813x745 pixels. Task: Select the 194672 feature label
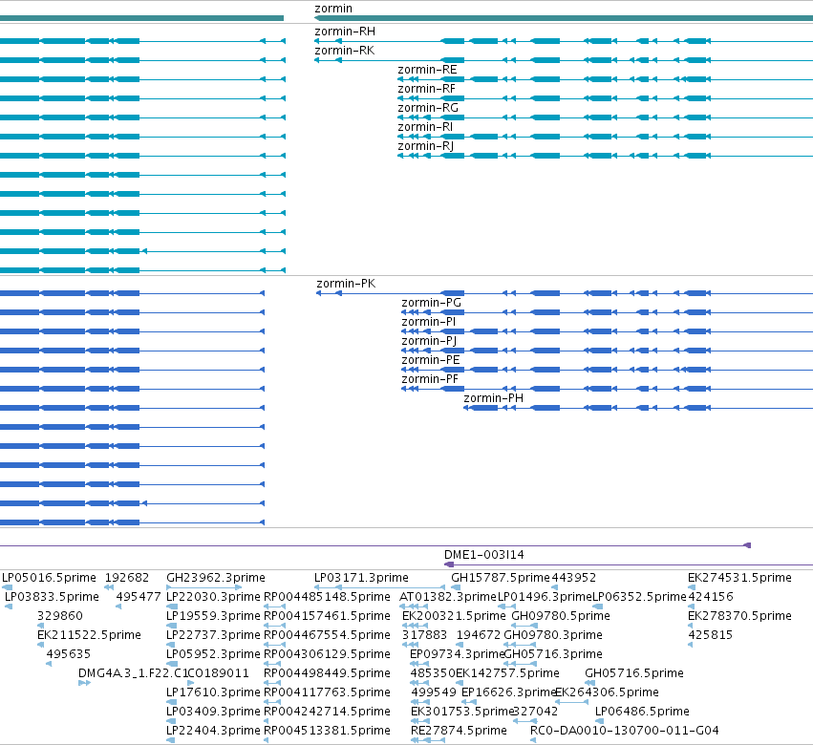pyautogui.click(x=479, y=635)
